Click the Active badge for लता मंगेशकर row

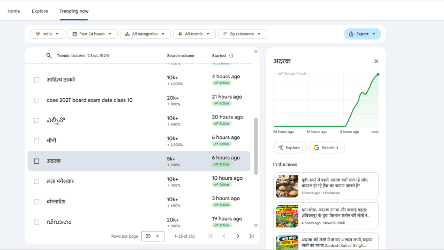click(222, 185)
